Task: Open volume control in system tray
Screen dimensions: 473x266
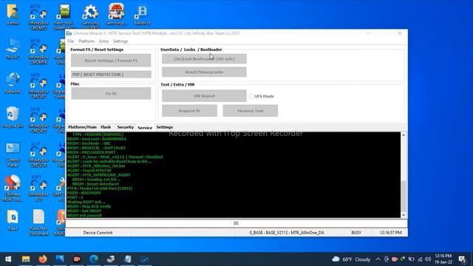Action: point(428,259)
